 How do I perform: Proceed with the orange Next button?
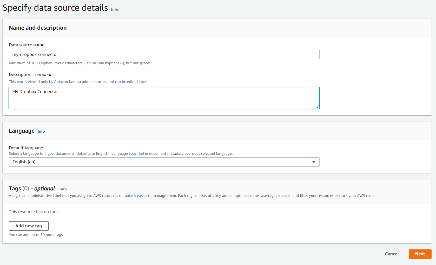click(x=420, y=254)
